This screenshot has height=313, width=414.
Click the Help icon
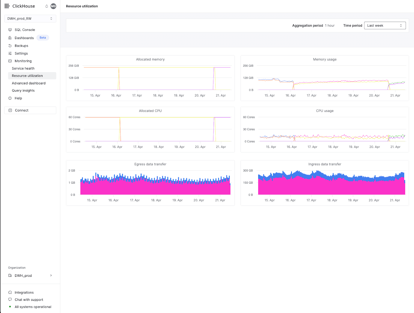point(10,98)
